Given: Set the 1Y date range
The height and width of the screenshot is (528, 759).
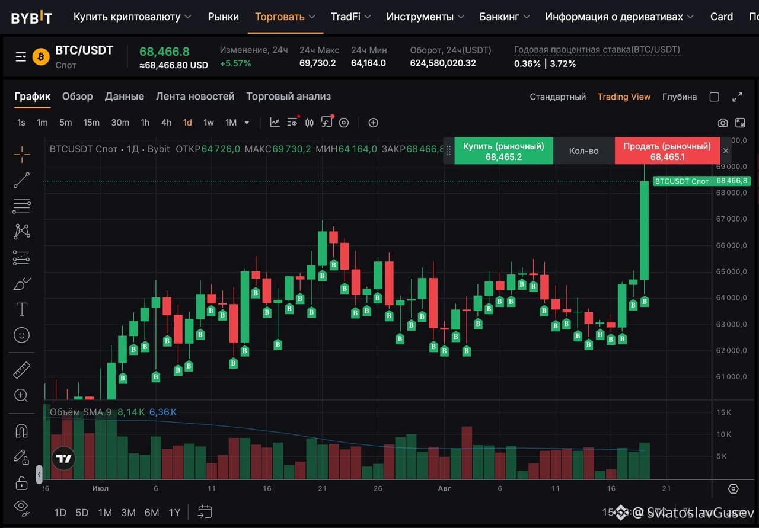Looking at the screenshot, I should [x=174, y=513].
